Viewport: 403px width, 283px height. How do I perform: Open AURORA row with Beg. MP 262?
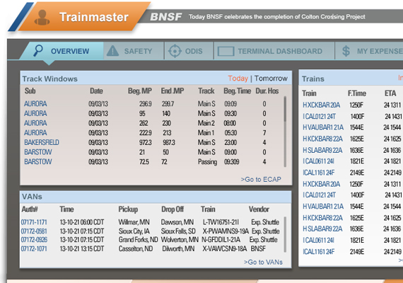pyautogui.click(x=35, y=123)
